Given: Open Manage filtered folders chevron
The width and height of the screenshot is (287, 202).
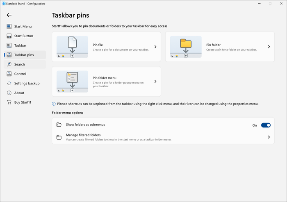Looking at the screenshot, I should [269, 137].
